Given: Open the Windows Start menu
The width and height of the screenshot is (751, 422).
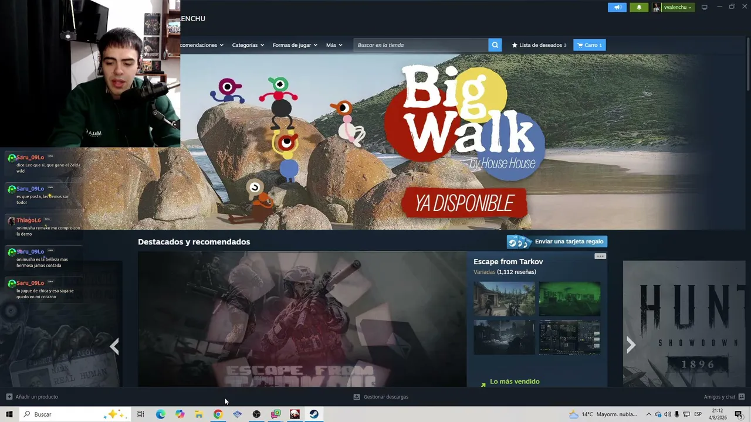Looking at the screenshot, I should pos(9,414).
